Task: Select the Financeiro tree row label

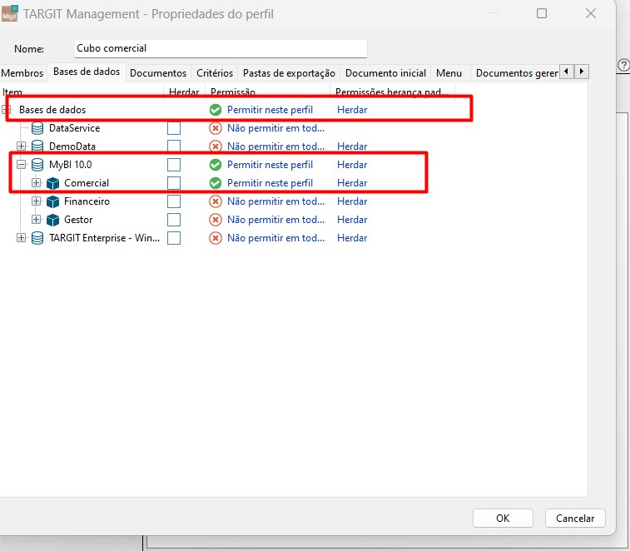Action: point(87,201)
